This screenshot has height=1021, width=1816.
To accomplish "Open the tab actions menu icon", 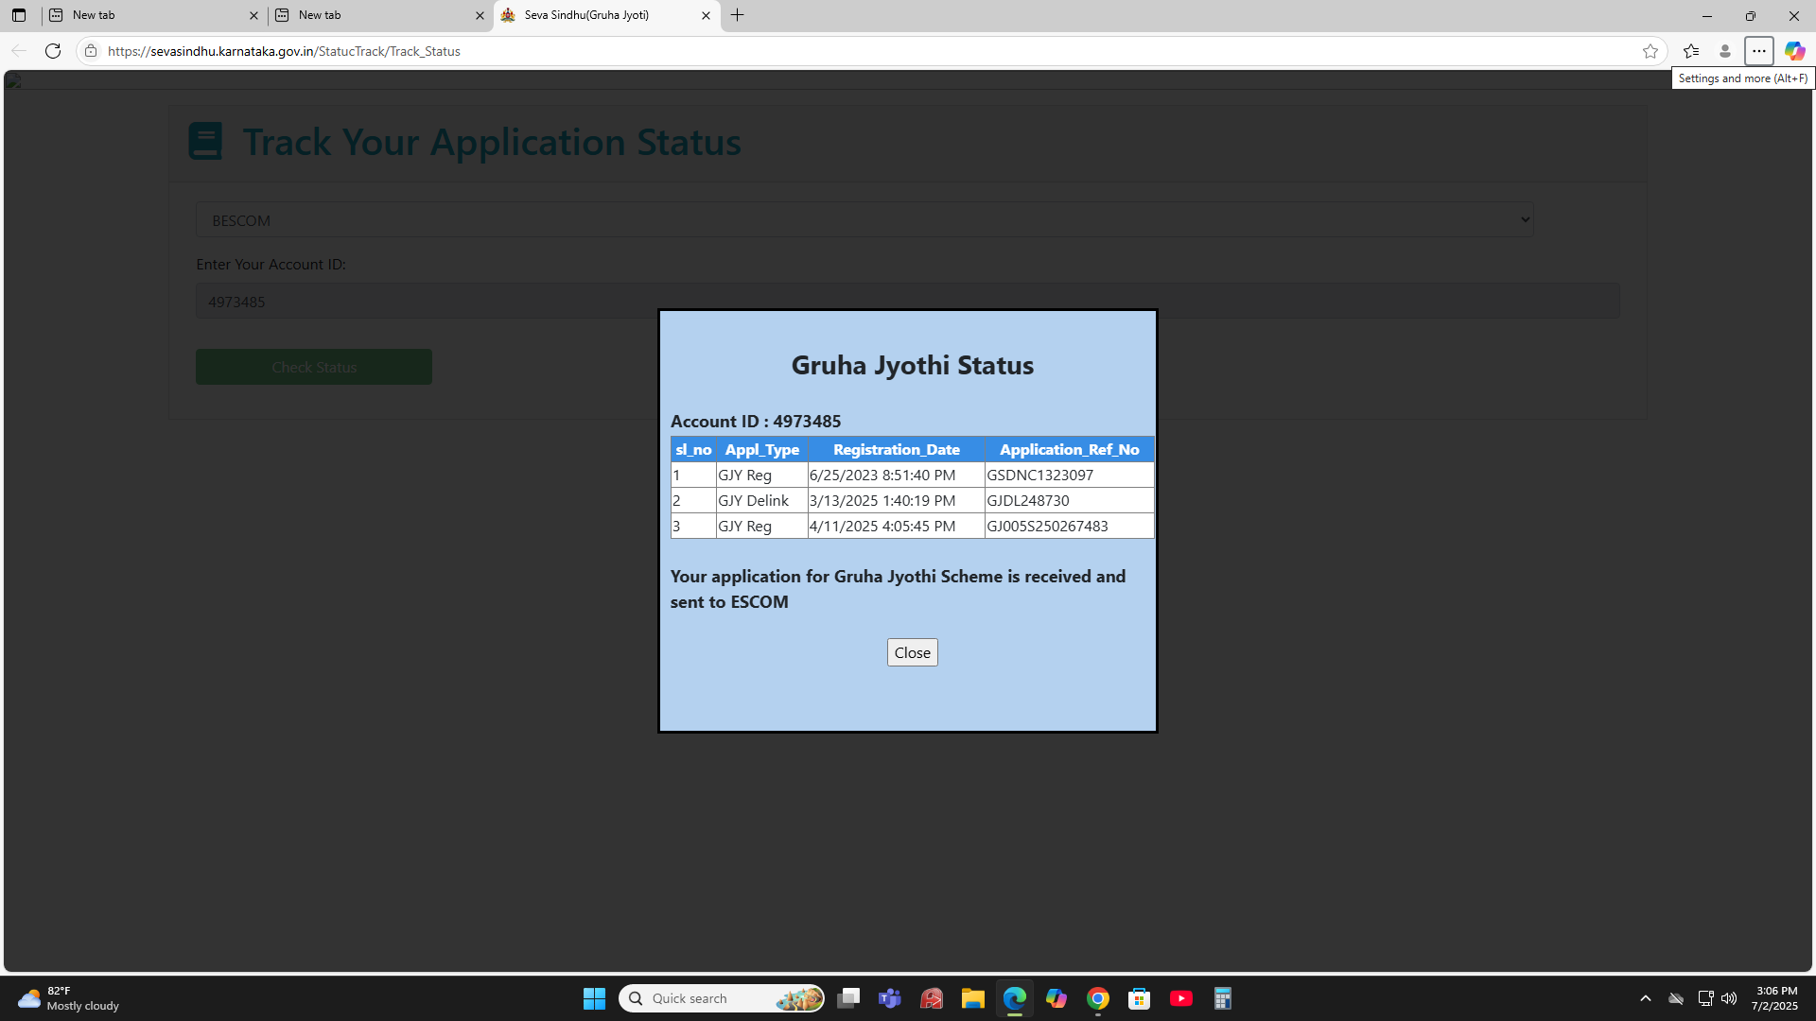I will pos(19,15).
